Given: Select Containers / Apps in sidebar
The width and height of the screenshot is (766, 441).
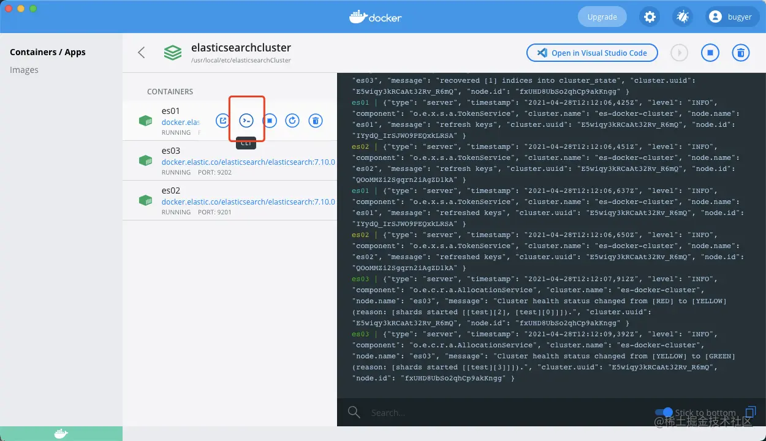Looking at the screenshot, I should click(x=48, y=52).
